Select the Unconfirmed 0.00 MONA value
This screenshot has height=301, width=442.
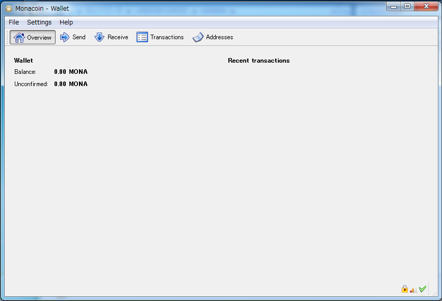(x=71, y=84)
